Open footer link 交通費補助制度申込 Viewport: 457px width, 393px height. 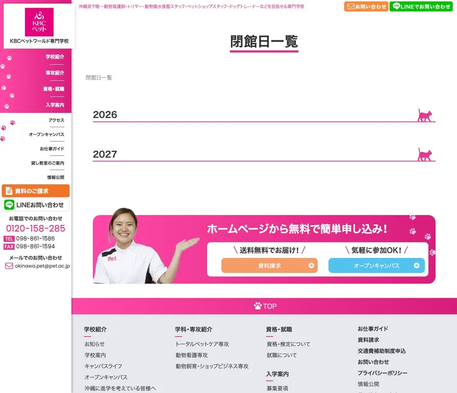pos(382,351)
